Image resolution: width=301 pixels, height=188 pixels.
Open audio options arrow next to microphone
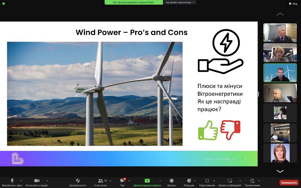[x=21, y=181]
